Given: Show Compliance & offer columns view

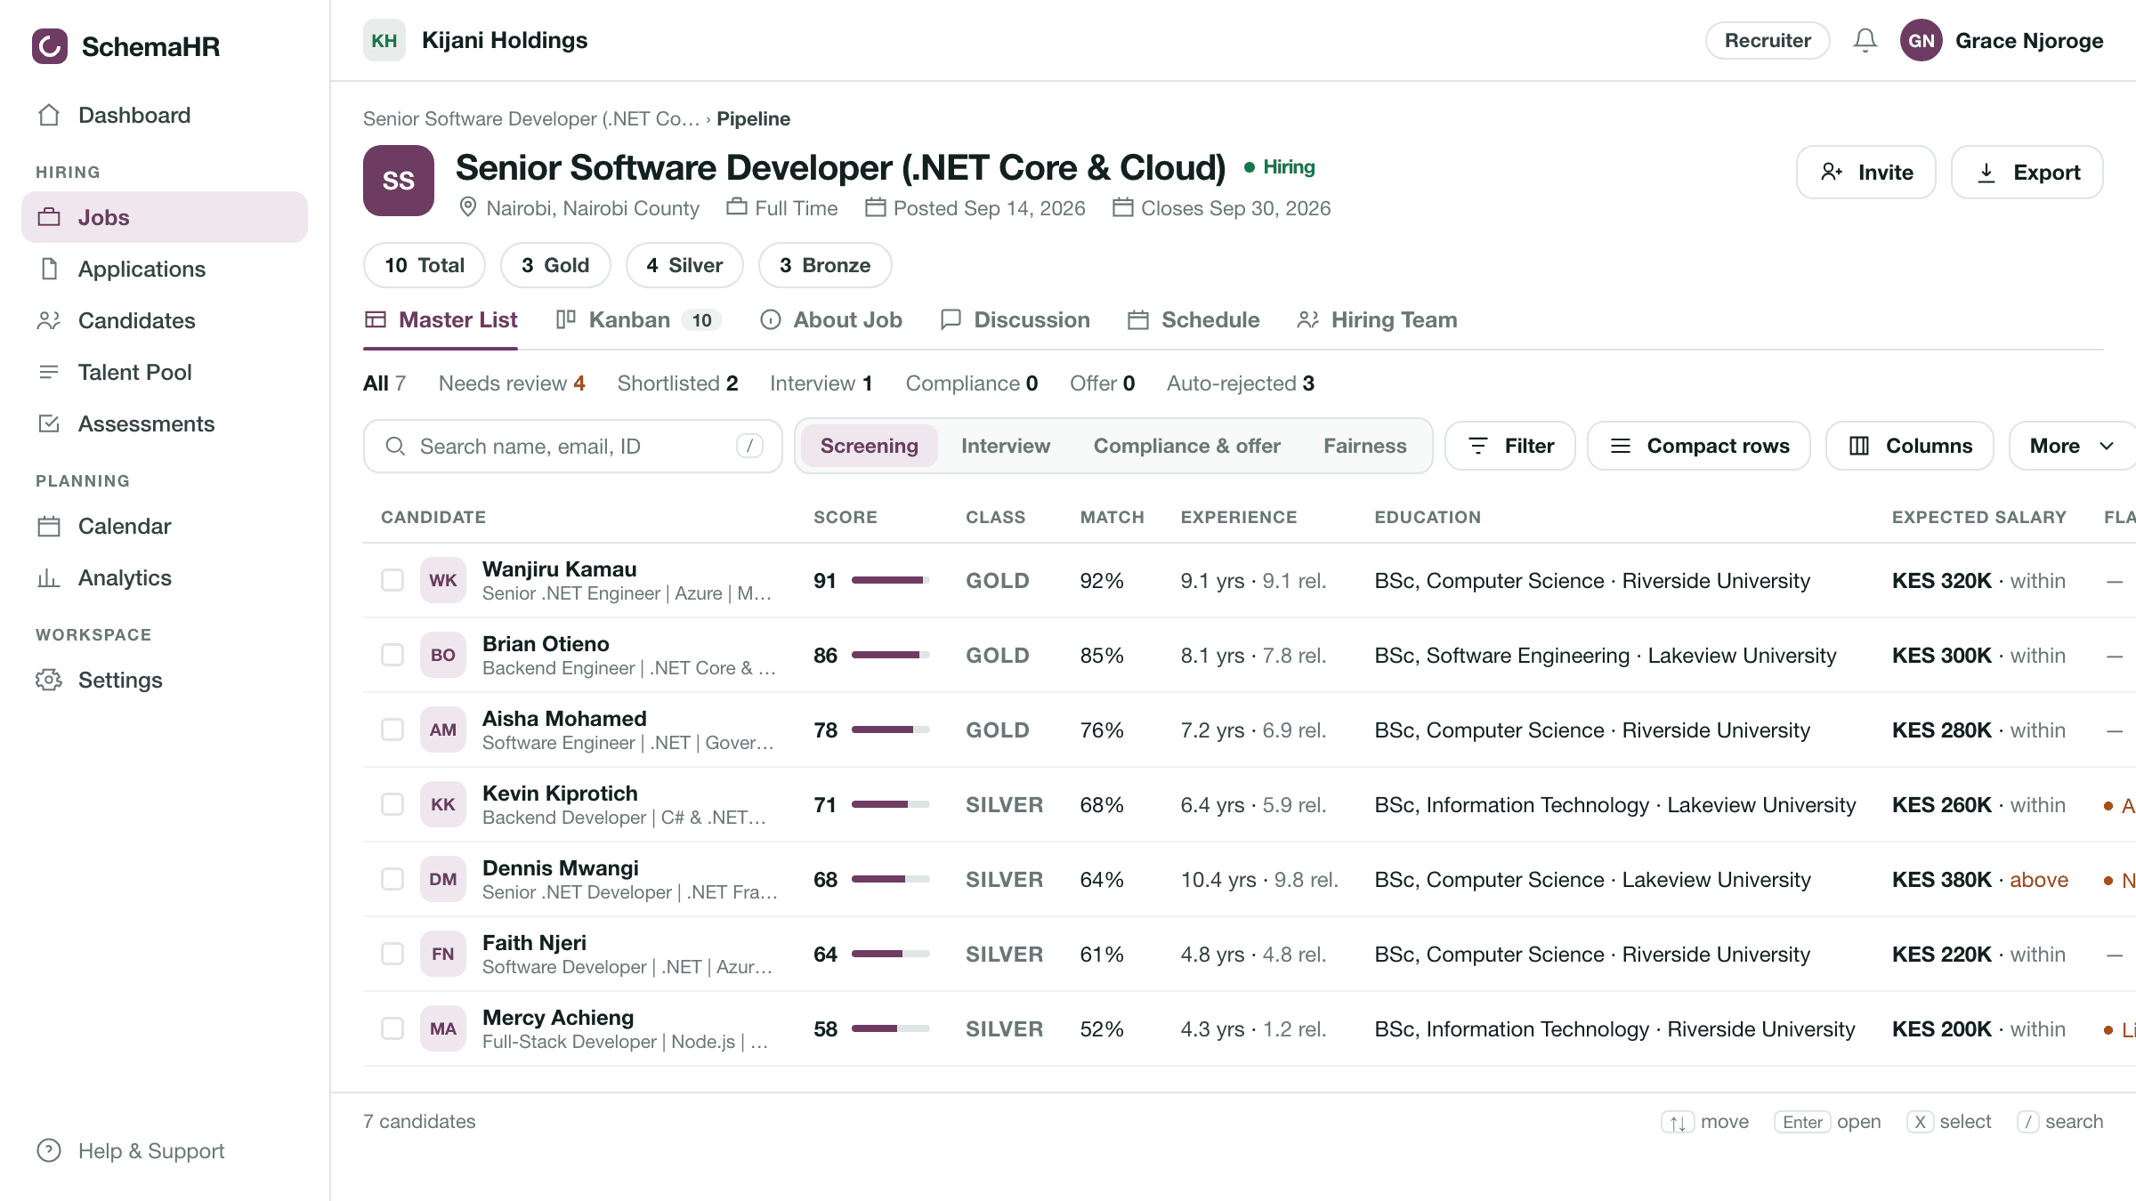Looking at the screenshot, I should tap(1187, 446).
